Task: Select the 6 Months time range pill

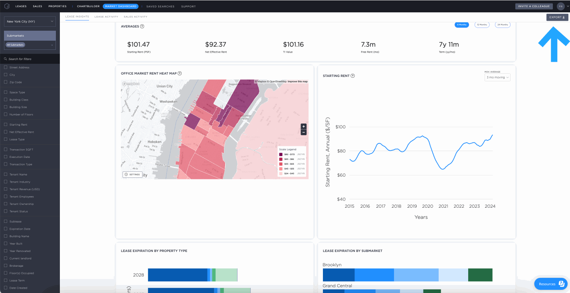Action: pyautogui.click(x=461, y=24)
